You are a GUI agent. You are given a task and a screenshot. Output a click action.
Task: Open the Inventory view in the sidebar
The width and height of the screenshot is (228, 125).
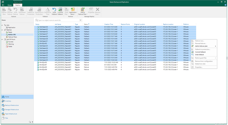pos(8,101)
